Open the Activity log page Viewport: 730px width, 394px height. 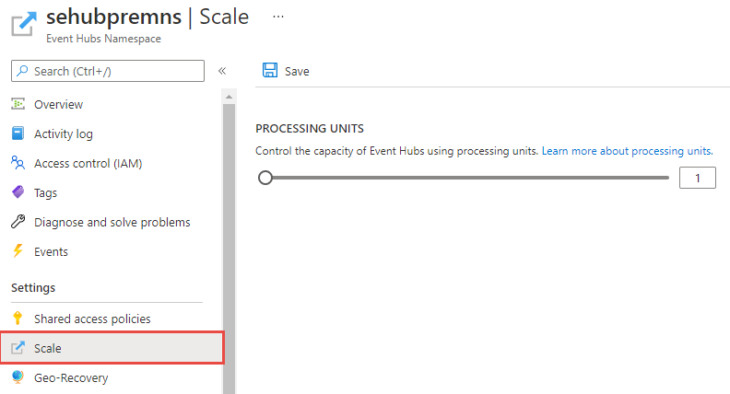tap(63, 133)
